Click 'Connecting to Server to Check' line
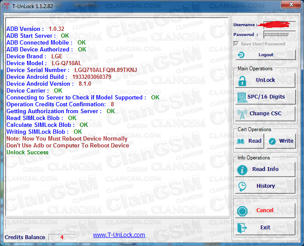Image resolution: width=304 pixels, height=246 pixels. coord(83,97)
